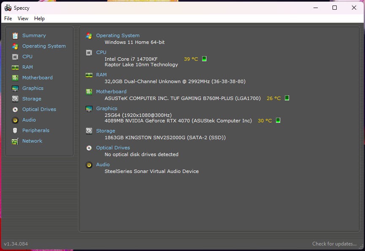Click the 25G64 monitor details line
Screen dimensions: 365x251
pyautogui.click(x=138, y=115)
